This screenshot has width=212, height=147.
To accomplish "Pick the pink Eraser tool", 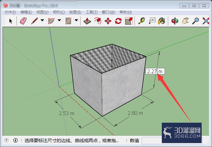I will pos(23,21).
